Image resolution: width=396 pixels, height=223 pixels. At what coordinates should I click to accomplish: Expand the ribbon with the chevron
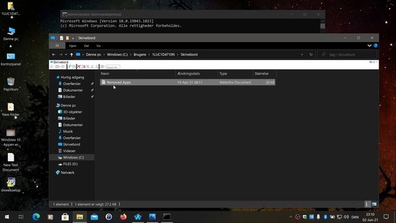coord(369,46)
